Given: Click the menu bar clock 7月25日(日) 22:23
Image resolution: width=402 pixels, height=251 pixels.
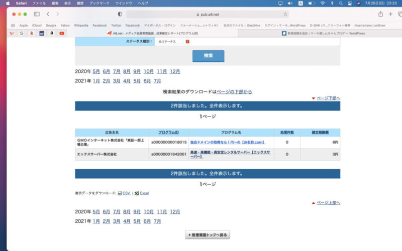Looking at the screenshot, I should tap(381, 4).
